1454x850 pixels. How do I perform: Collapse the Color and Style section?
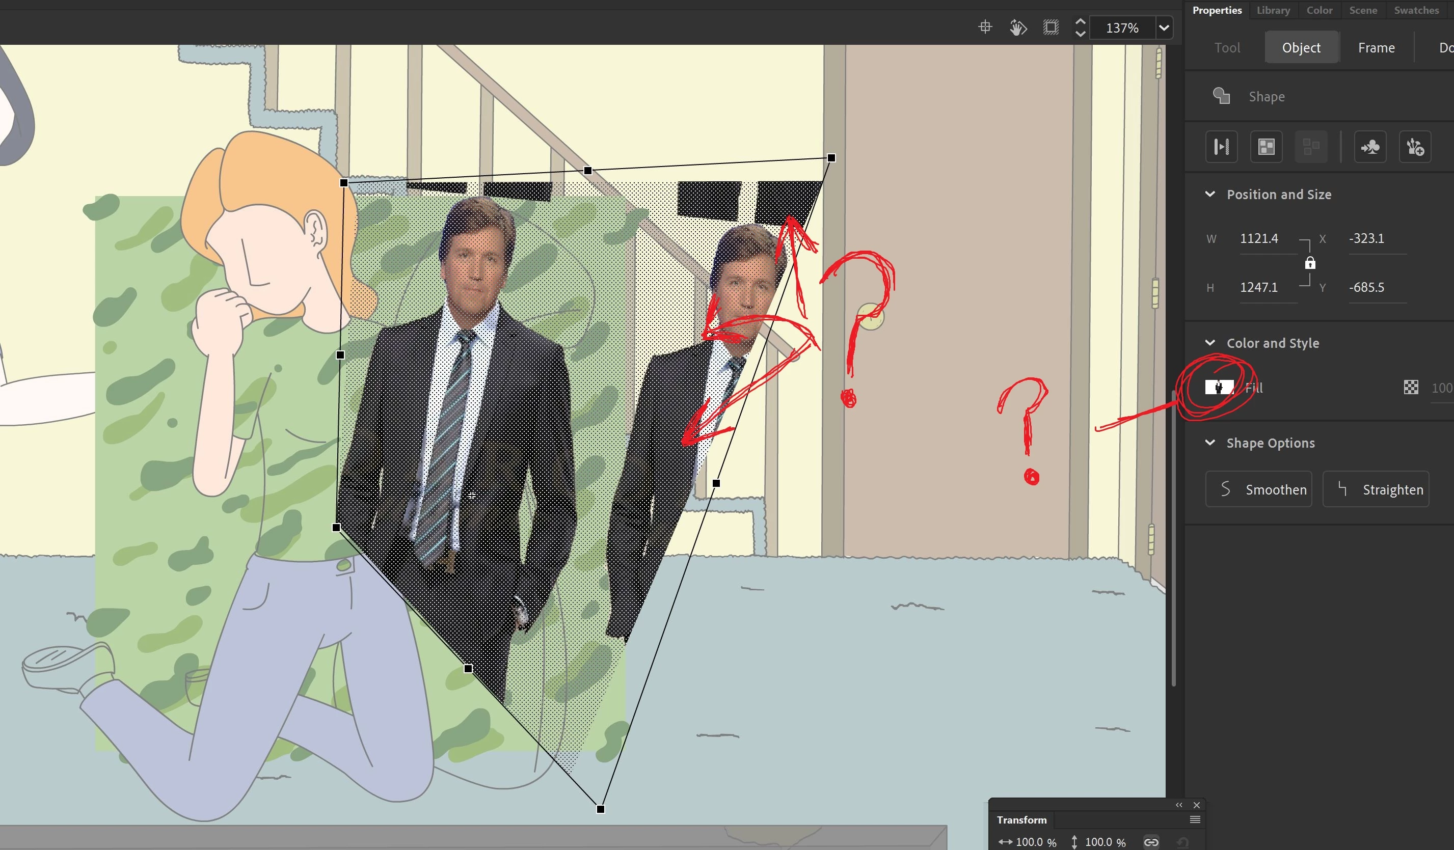[x=1209, y=343]
